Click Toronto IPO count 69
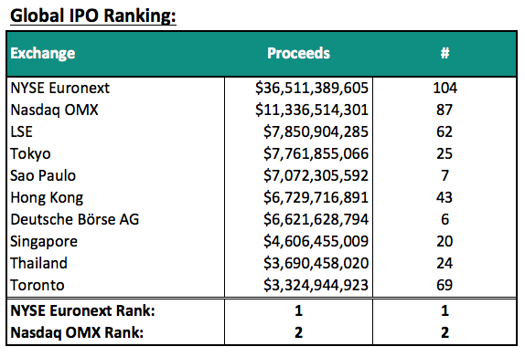The image size is (525, 357). click(445, 285)
